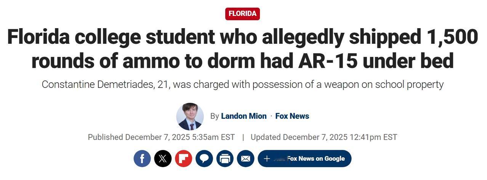Viewport: 487px width, 180px height.
Task: Click the Fox News on Google label
Action: (316, 159)
